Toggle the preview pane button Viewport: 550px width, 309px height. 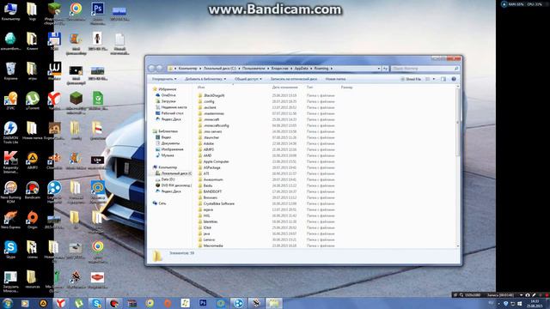(x=443, y=79)
